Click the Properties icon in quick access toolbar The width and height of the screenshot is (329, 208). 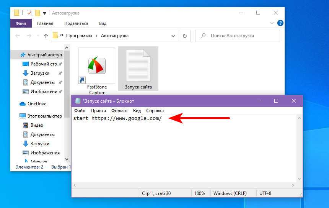29,13
